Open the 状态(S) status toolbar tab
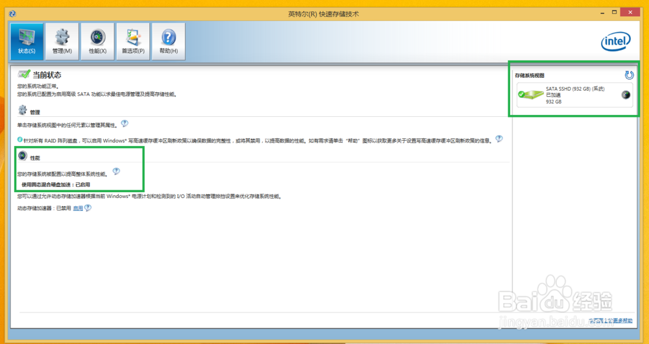 [27, 42]
